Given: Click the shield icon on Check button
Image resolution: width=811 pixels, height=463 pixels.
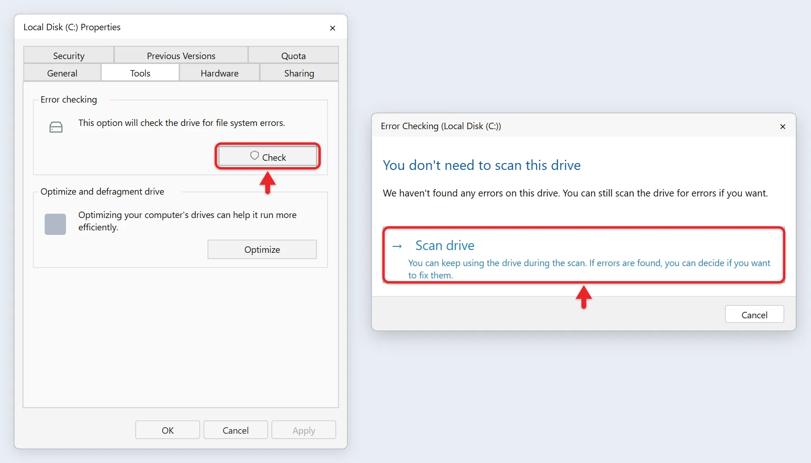Looking at the screenshot, I should pyautogui.click(x=255, y=156).
